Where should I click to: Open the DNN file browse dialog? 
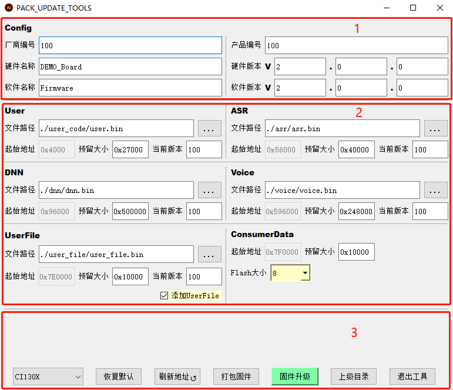point(210,190)
